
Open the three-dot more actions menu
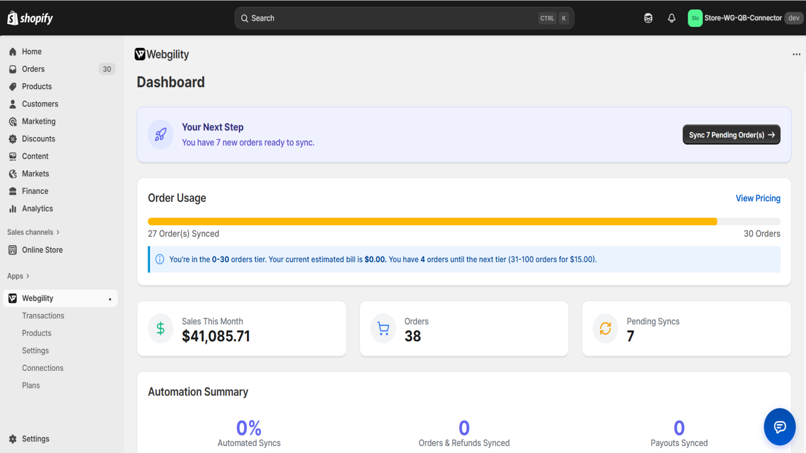click(x=796, y=54)
